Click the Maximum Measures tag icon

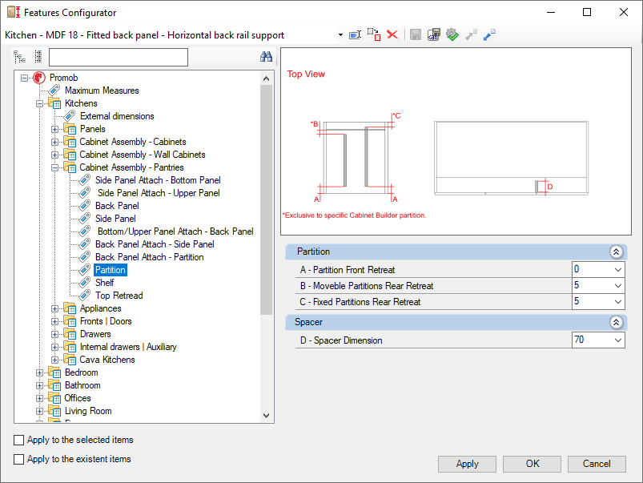point(54,91)
